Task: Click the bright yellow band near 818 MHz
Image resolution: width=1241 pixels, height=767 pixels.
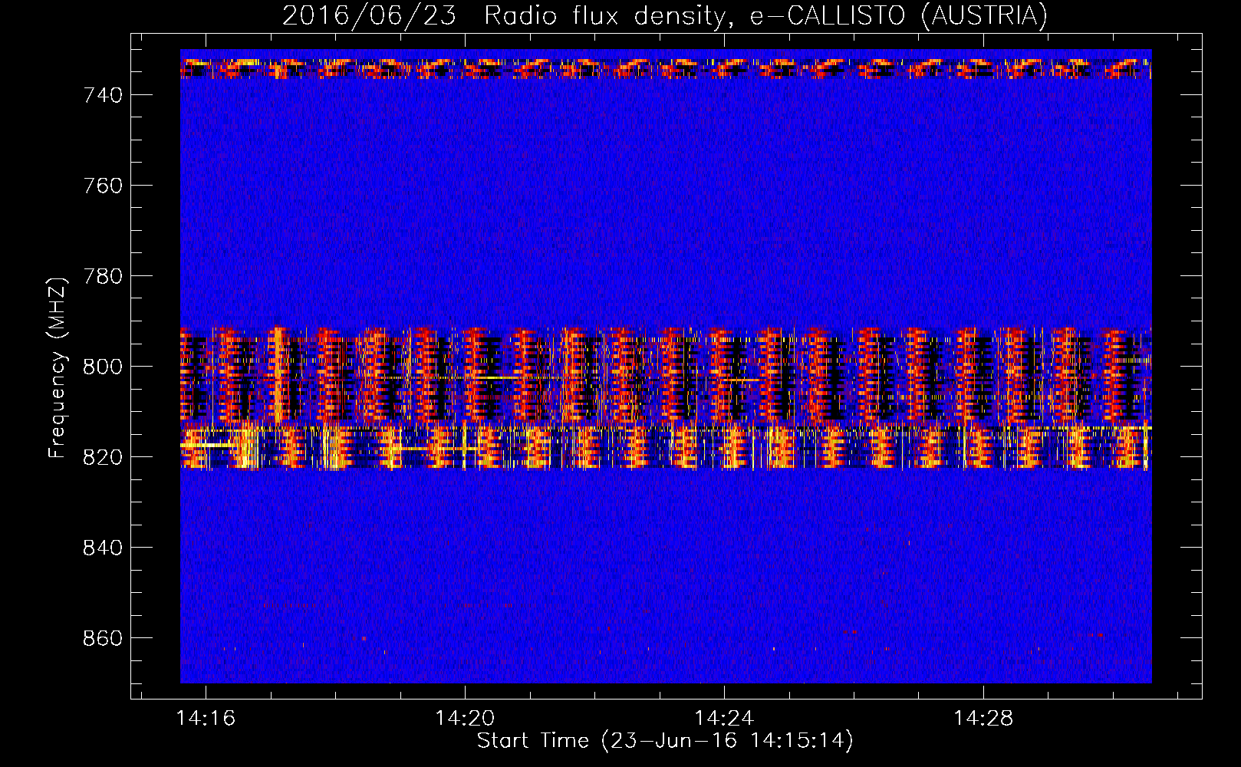Action: (666, 447)
